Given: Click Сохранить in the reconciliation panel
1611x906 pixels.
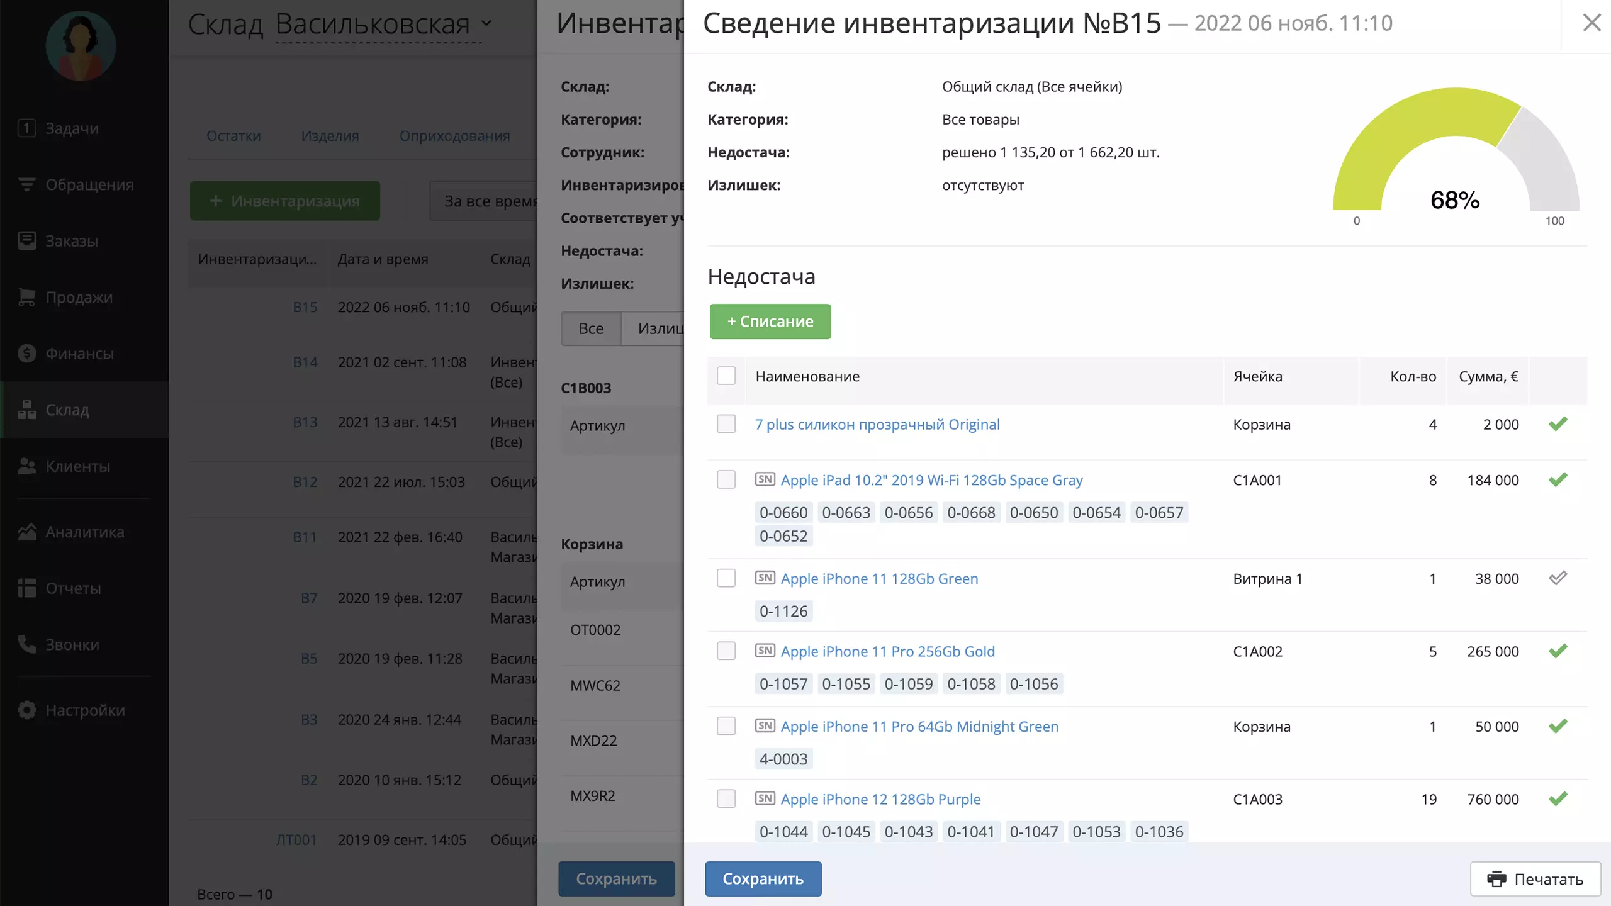Looking at the screenshot, I should [x=763, y=879].
